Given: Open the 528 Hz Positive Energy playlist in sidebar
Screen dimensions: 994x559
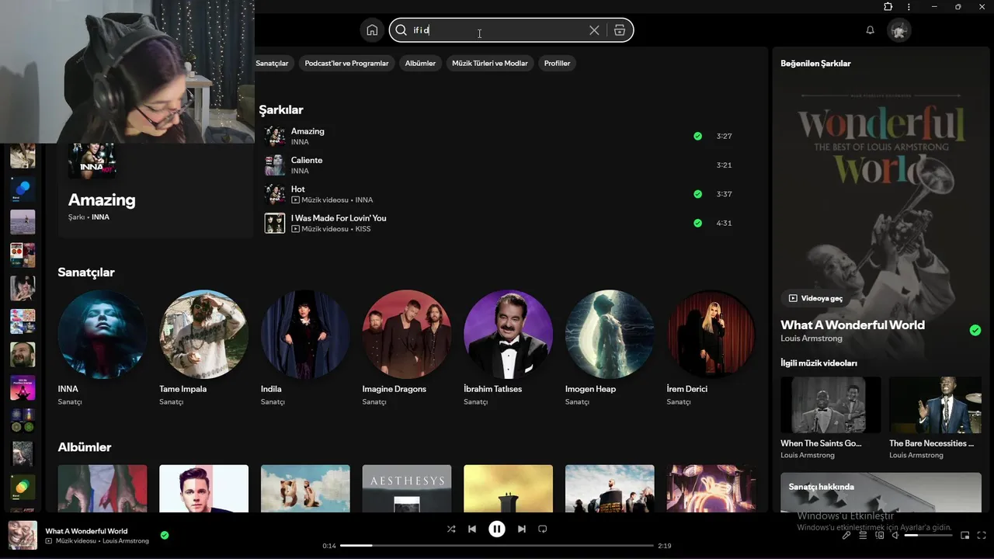Looking at the screenshot, I should pos(23,387).
